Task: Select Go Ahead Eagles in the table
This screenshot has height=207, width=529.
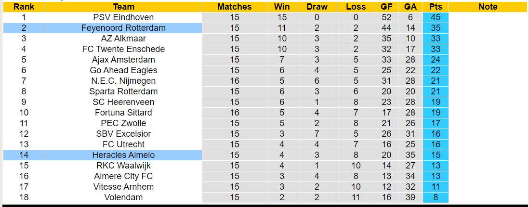Action: point(123,70)
